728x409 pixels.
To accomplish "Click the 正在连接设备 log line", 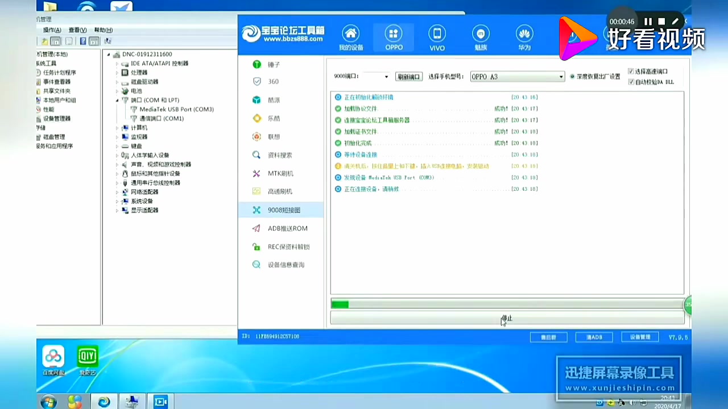I will 436,189.
